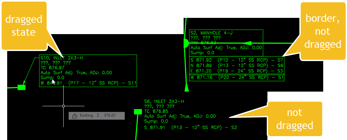Click the green S6 inlet structure marker
This screenshot has width=347, height=140.
pos(138,112)
